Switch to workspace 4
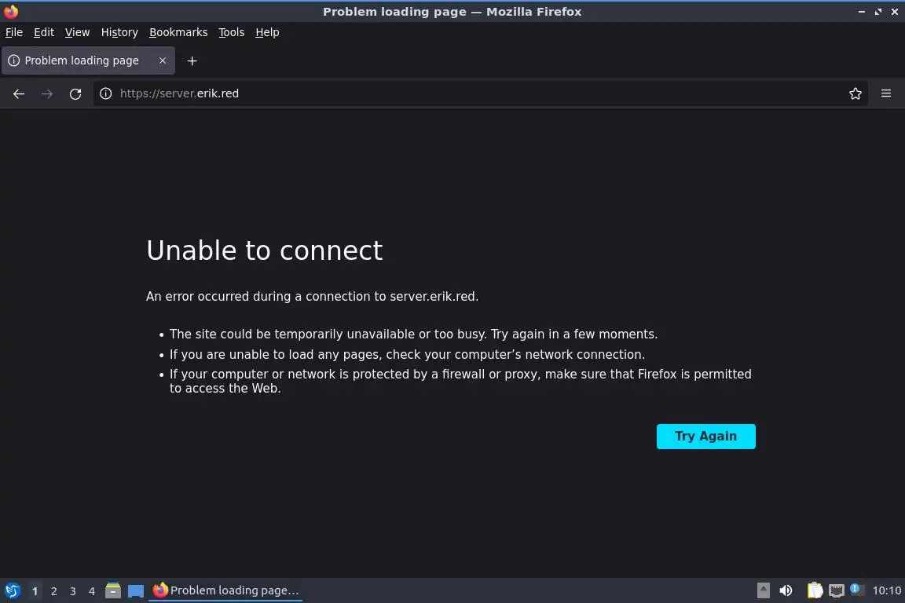 point(92,591)
